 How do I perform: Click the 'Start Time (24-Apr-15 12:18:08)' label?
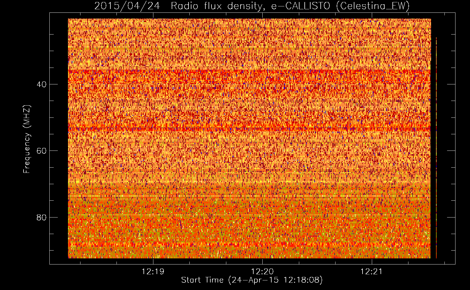point(252,280)
